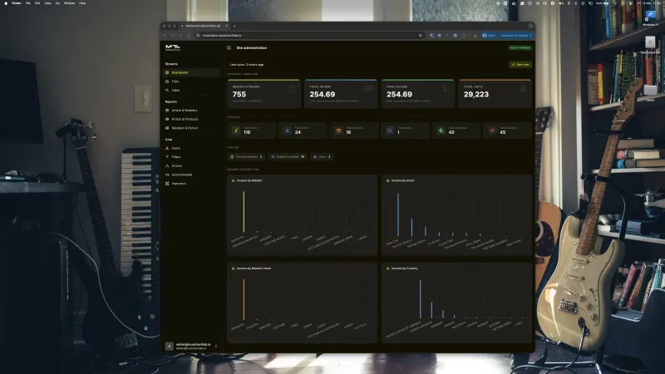The height and width of the screenshot is (374, 665).
Task: Click the orange product icon tile
Action: [338, 130]
